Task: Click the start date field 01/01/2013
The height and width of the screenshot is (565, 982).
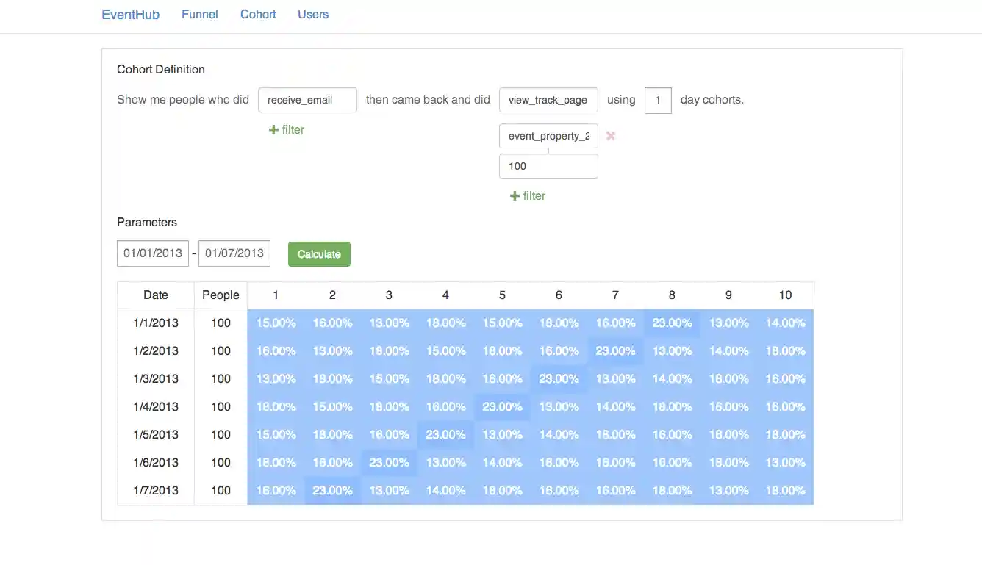Action: 153,253
